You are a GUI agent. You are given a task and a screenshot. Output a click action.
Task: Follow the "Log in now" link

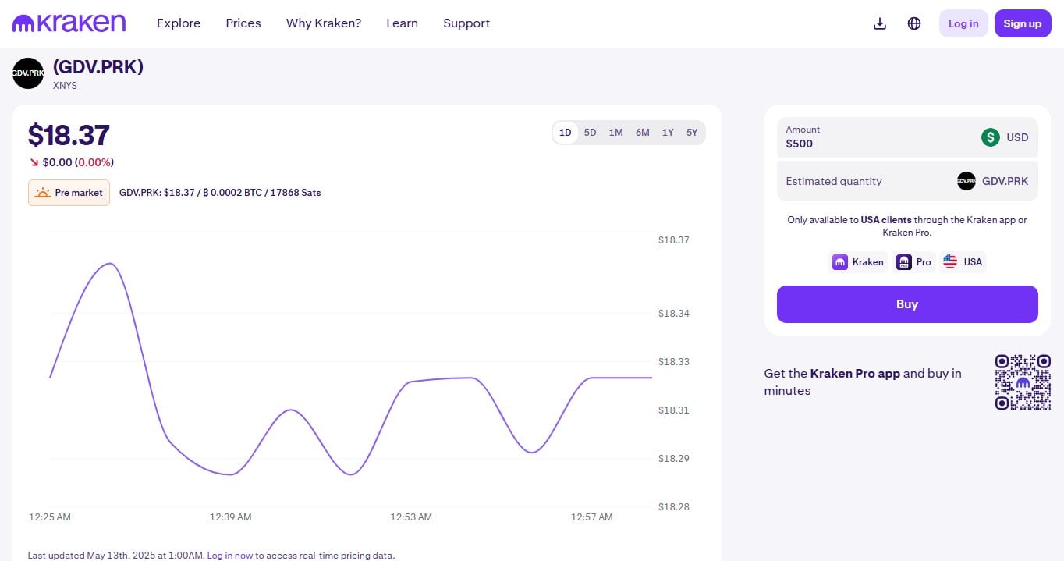[x=230, y=556]
